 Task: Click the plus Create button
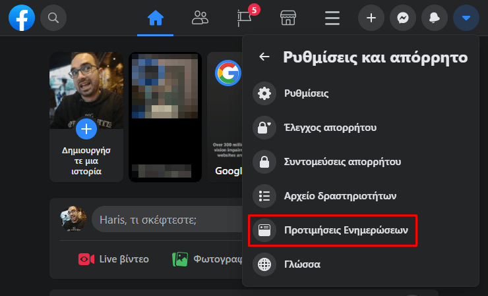[x=371, y=18]
